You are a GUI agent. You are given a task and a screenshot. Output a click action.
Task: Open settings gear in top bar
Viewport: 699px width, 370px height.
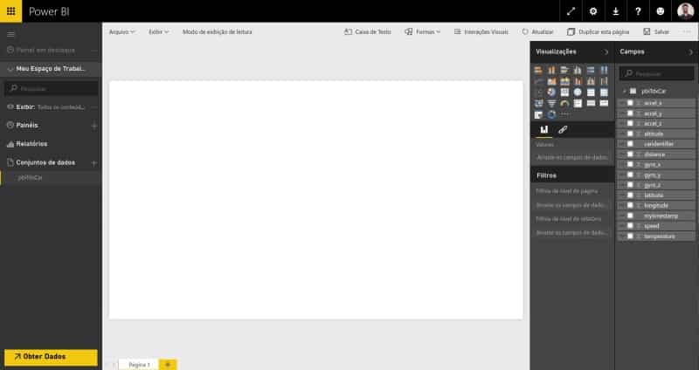[593, 11]
